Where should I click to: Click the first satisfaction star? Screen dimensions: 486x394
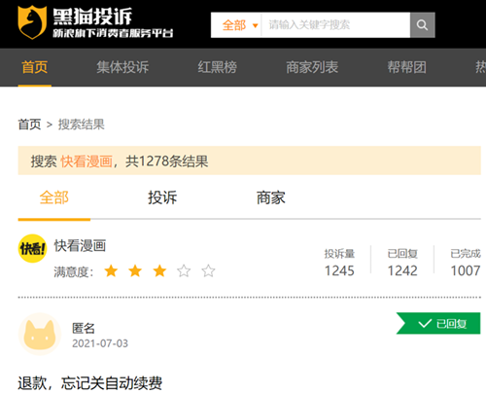[x=111, y=270]
